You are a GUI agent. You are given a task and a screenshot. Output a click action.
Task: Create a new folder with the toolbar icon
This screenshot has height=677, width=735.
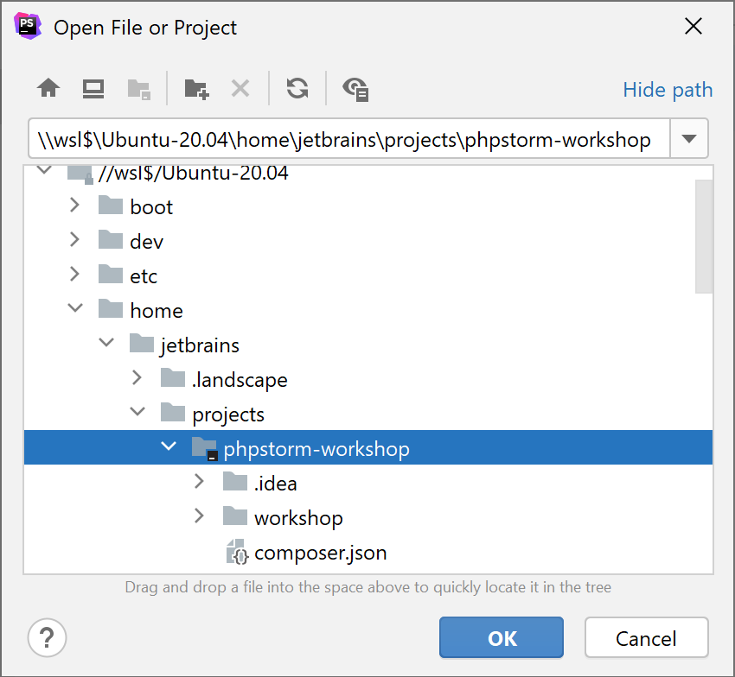click(195, 88)
